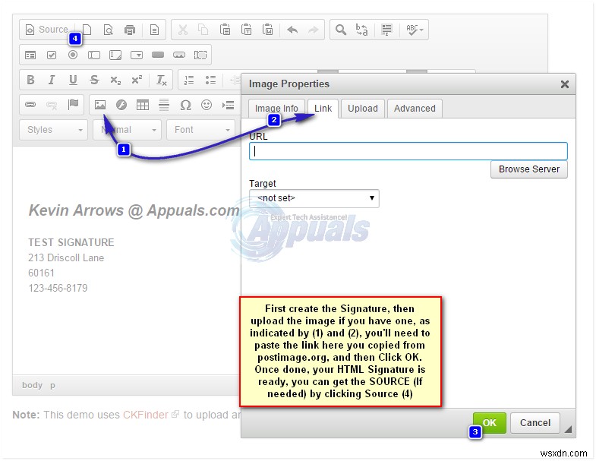
Task: Click the Insert Image icon
Action: pos(100,105)
